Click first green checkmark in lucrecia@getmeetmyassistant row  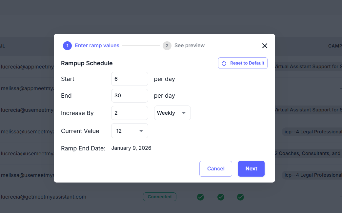coord(200,197)
